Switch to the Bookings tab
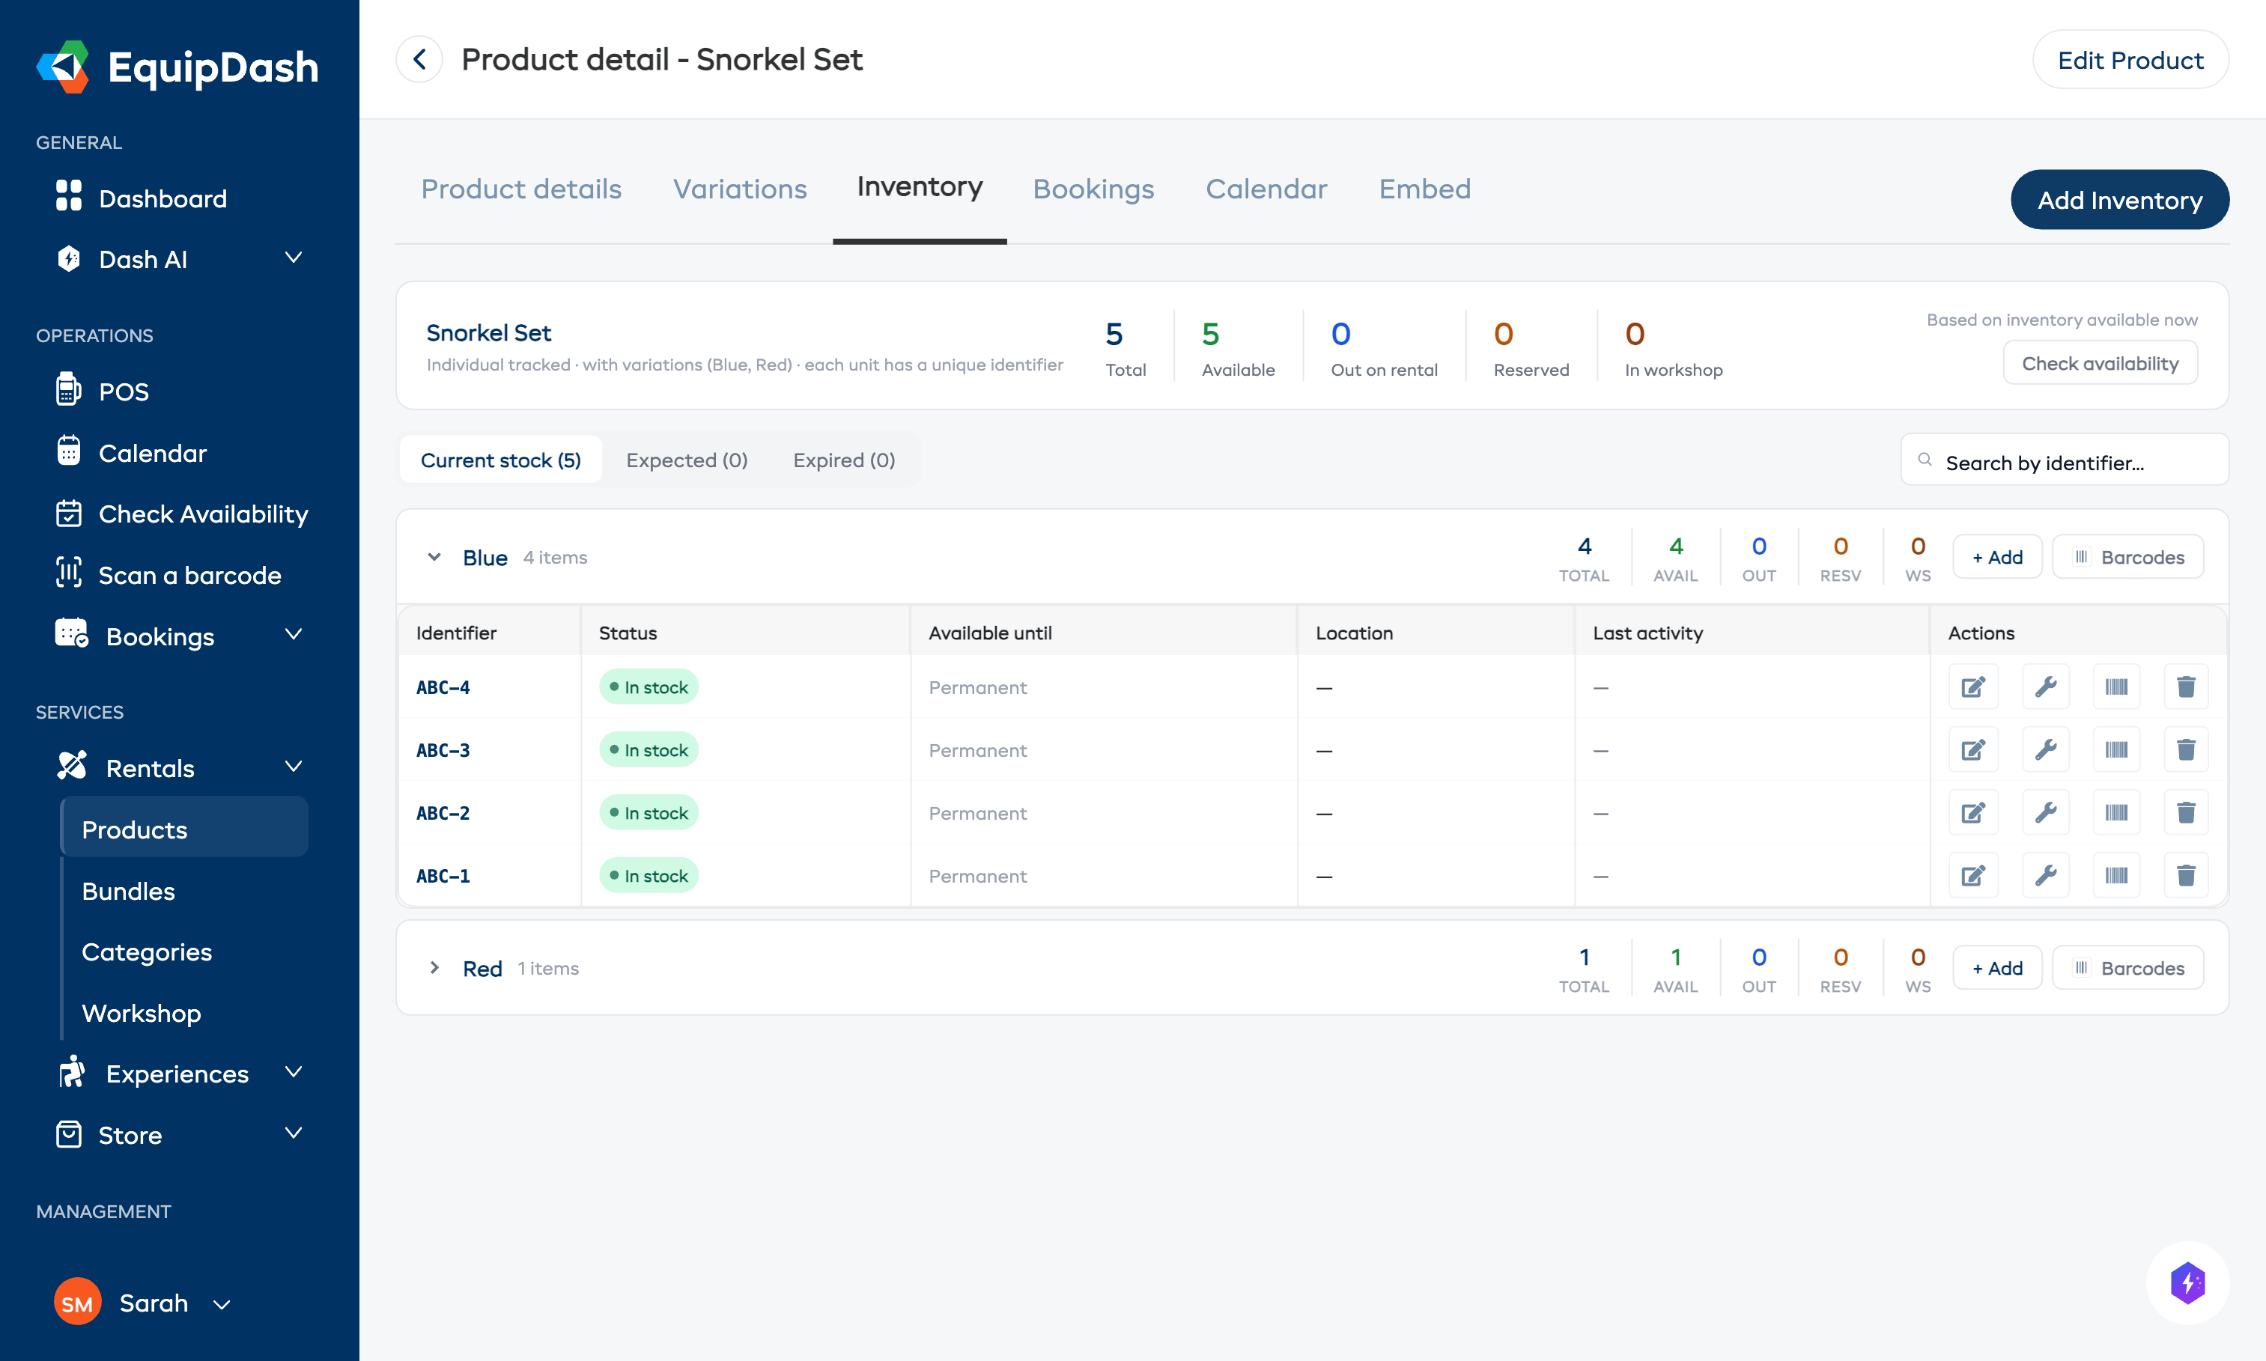The width and height of the screenshot is (2266, 1361). (1093, 189)
